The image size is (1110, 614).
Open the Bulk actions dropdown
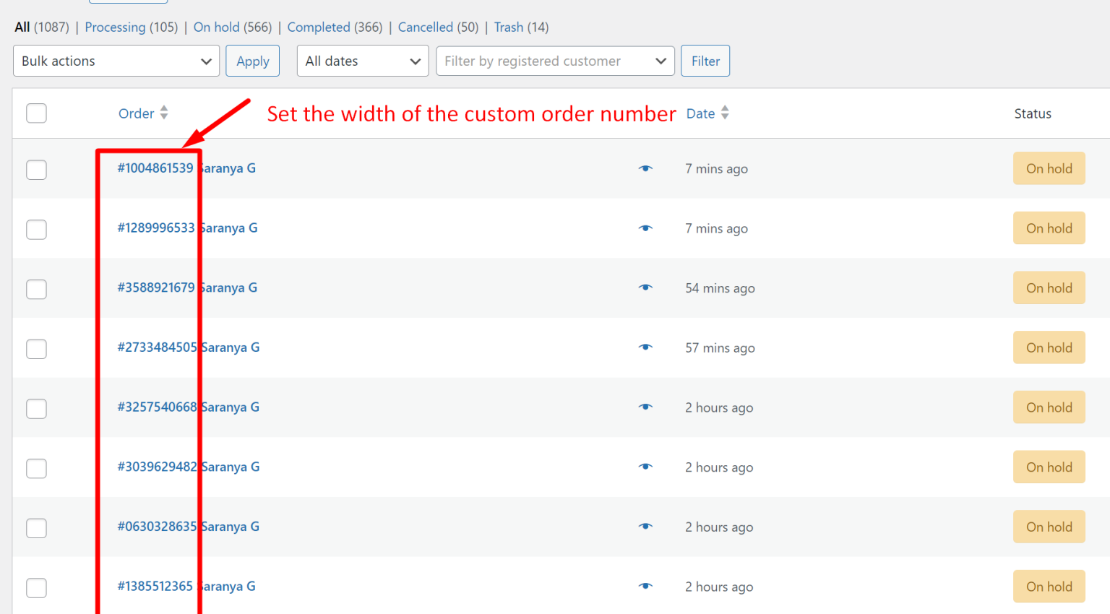[x=116, y=61]
